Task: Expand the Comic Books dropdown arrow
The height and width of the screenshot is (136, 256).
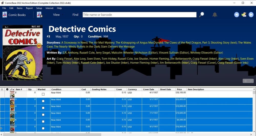Action: point(30,15)
